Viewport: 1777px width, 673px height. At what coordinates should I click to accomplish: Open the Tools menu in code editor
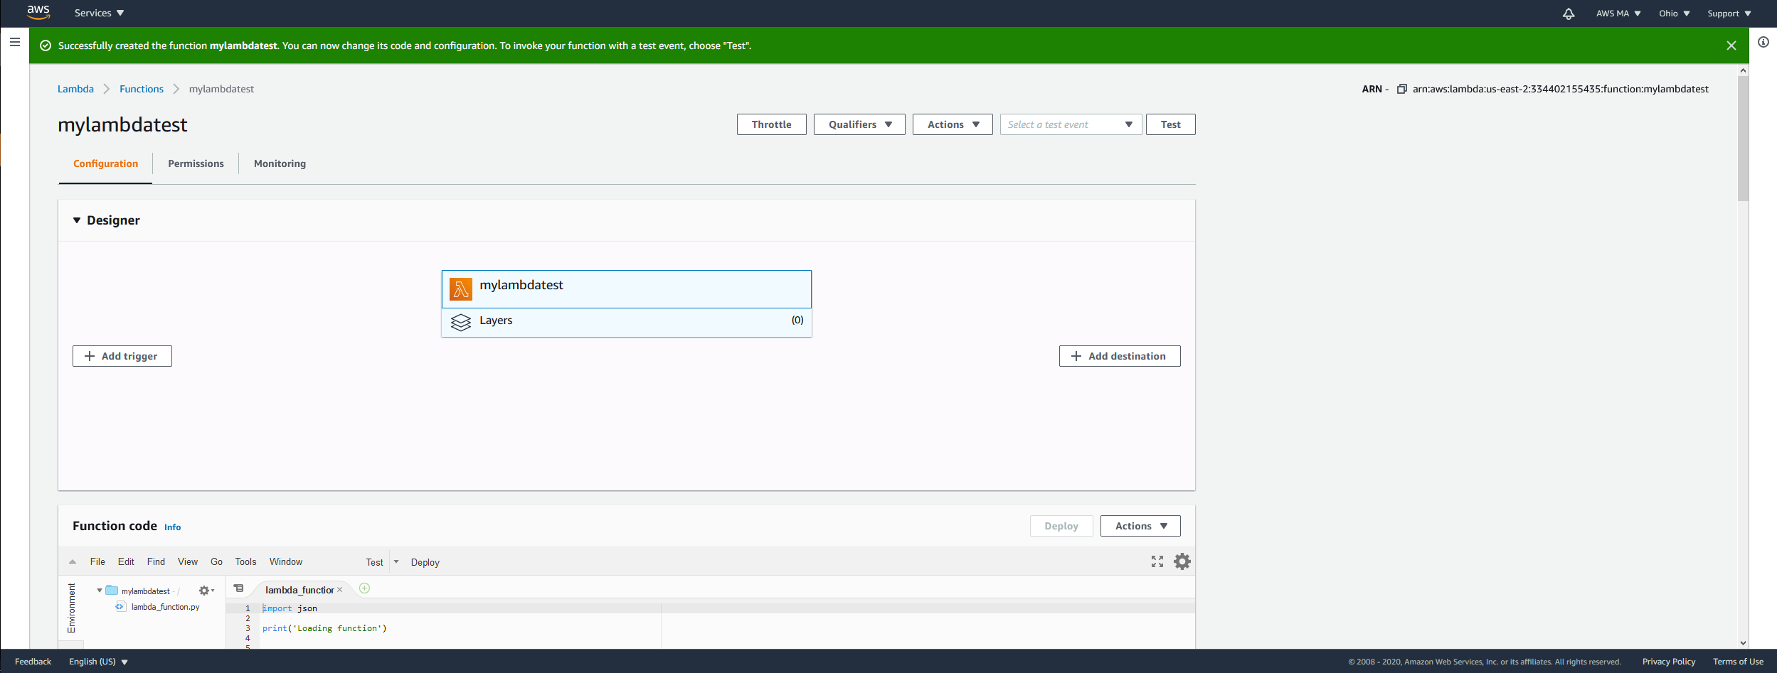245,561
